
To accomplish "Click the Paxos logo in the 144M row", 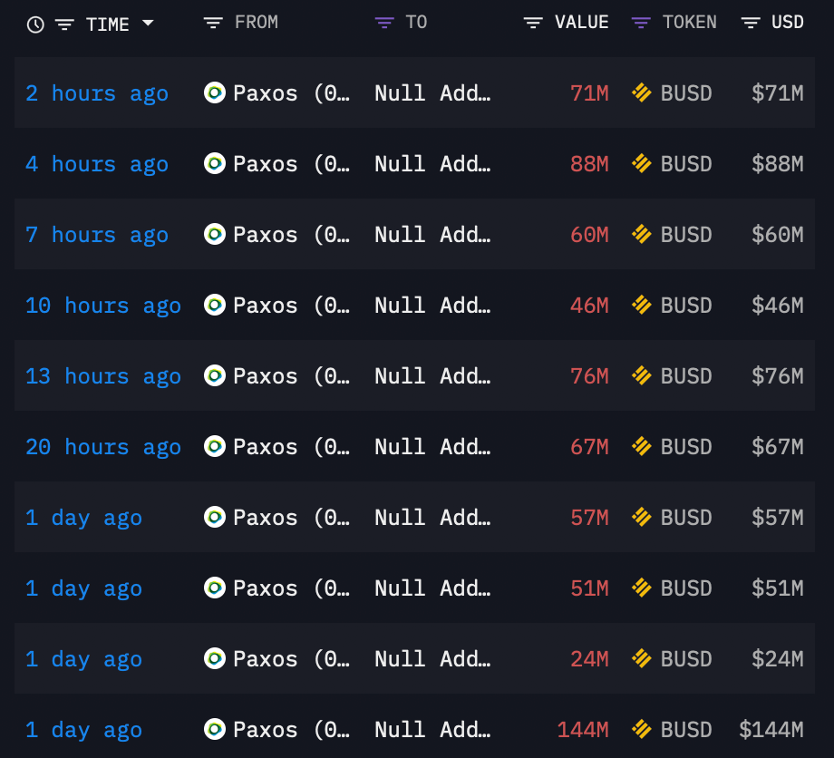I will (x=215, y=729).
